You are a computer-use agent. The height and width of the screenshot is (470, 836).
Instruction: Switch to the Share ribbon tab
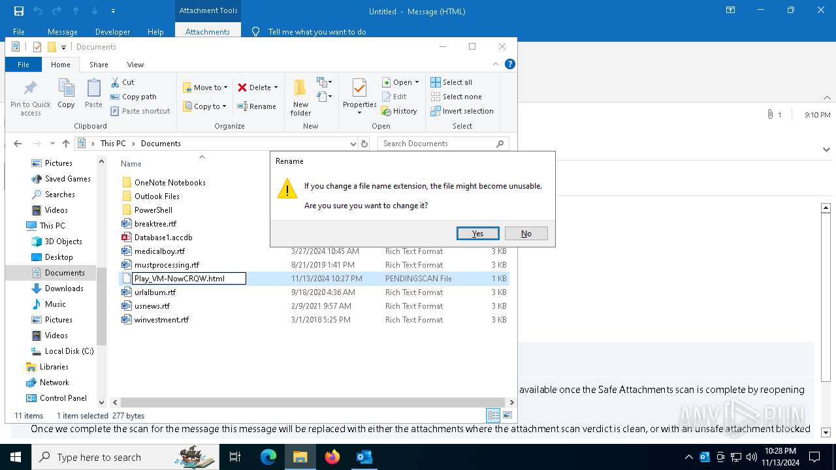(x=99, y=65)
